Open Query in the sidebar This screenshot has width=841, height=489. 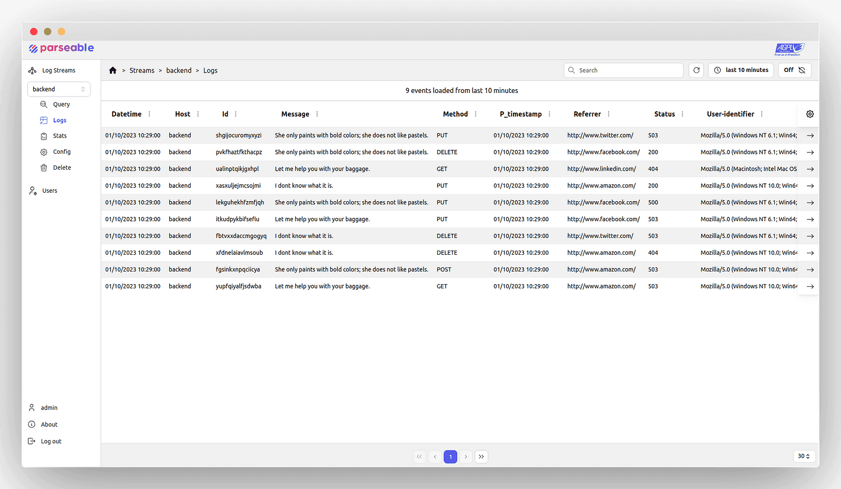click(55, 105)
